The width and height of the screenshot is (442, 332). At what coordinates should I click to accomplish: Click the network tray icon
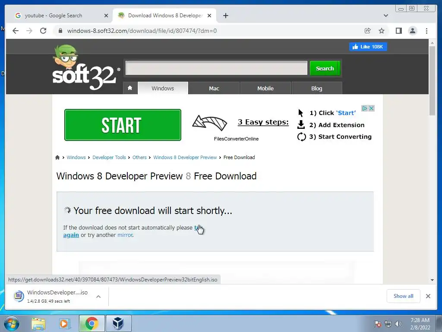(388, 323)
